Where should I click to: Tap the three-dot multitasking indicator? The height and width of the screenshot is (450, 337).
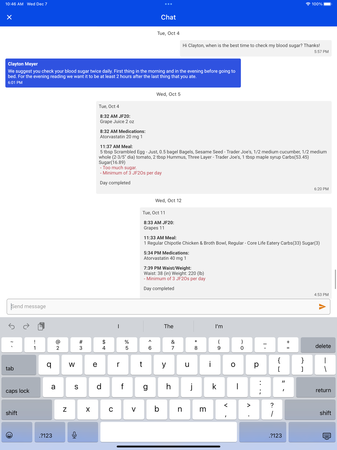click(x=168, y=4)
